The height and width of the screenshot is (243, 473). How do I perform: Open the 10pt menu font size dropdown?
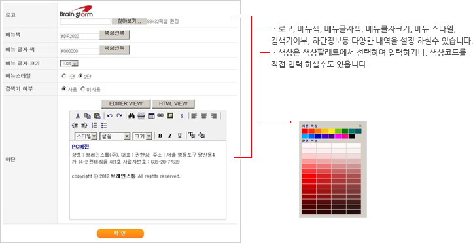click(x=69, y=64)
